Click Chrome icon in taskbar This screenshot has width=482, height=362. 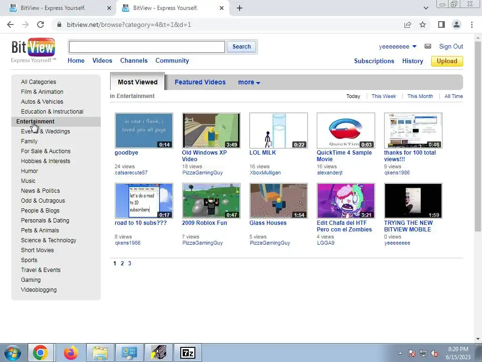[x=40, y=353]
